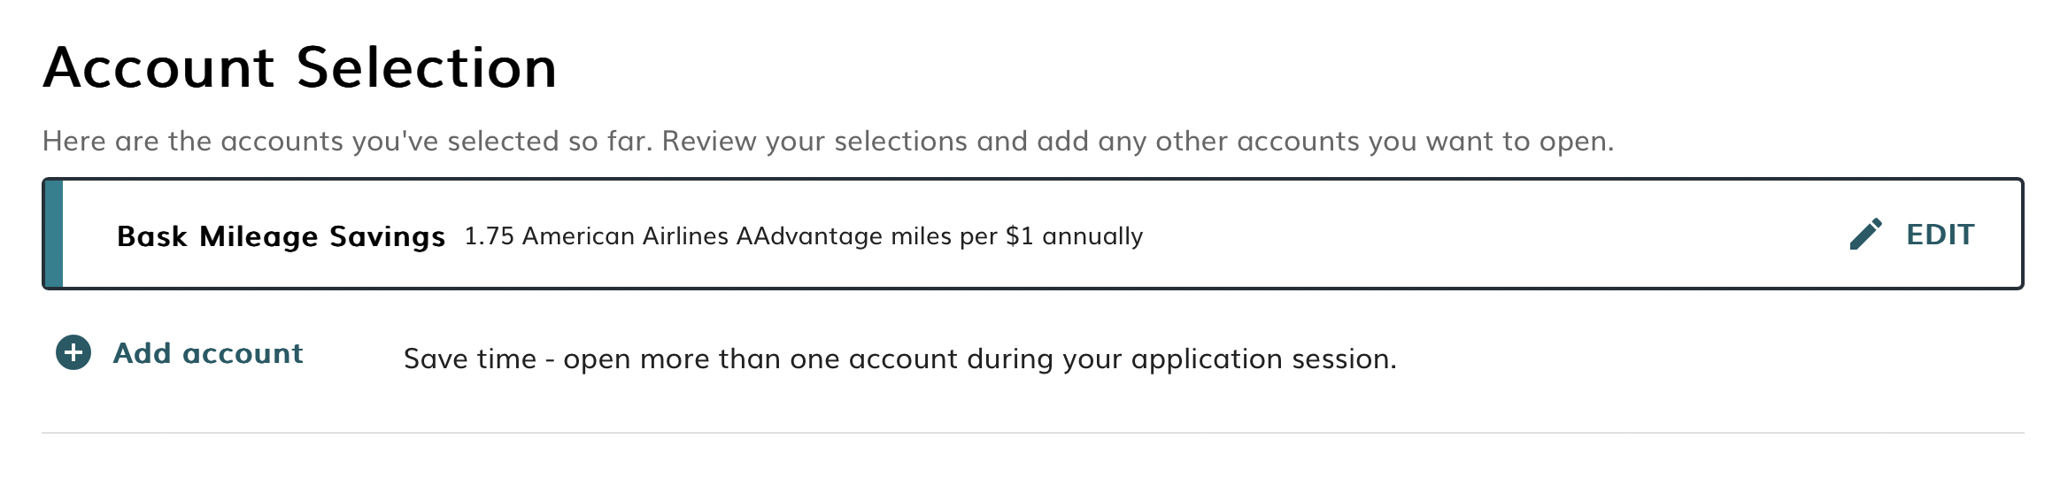The width and height of the screenshot is (2068, 478).
Task: Click '$1 annually' in the account row
Action: coord(1074,236)
